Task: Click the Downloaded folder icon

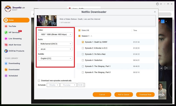Action: pyautogui.click(x=6, y=70)
